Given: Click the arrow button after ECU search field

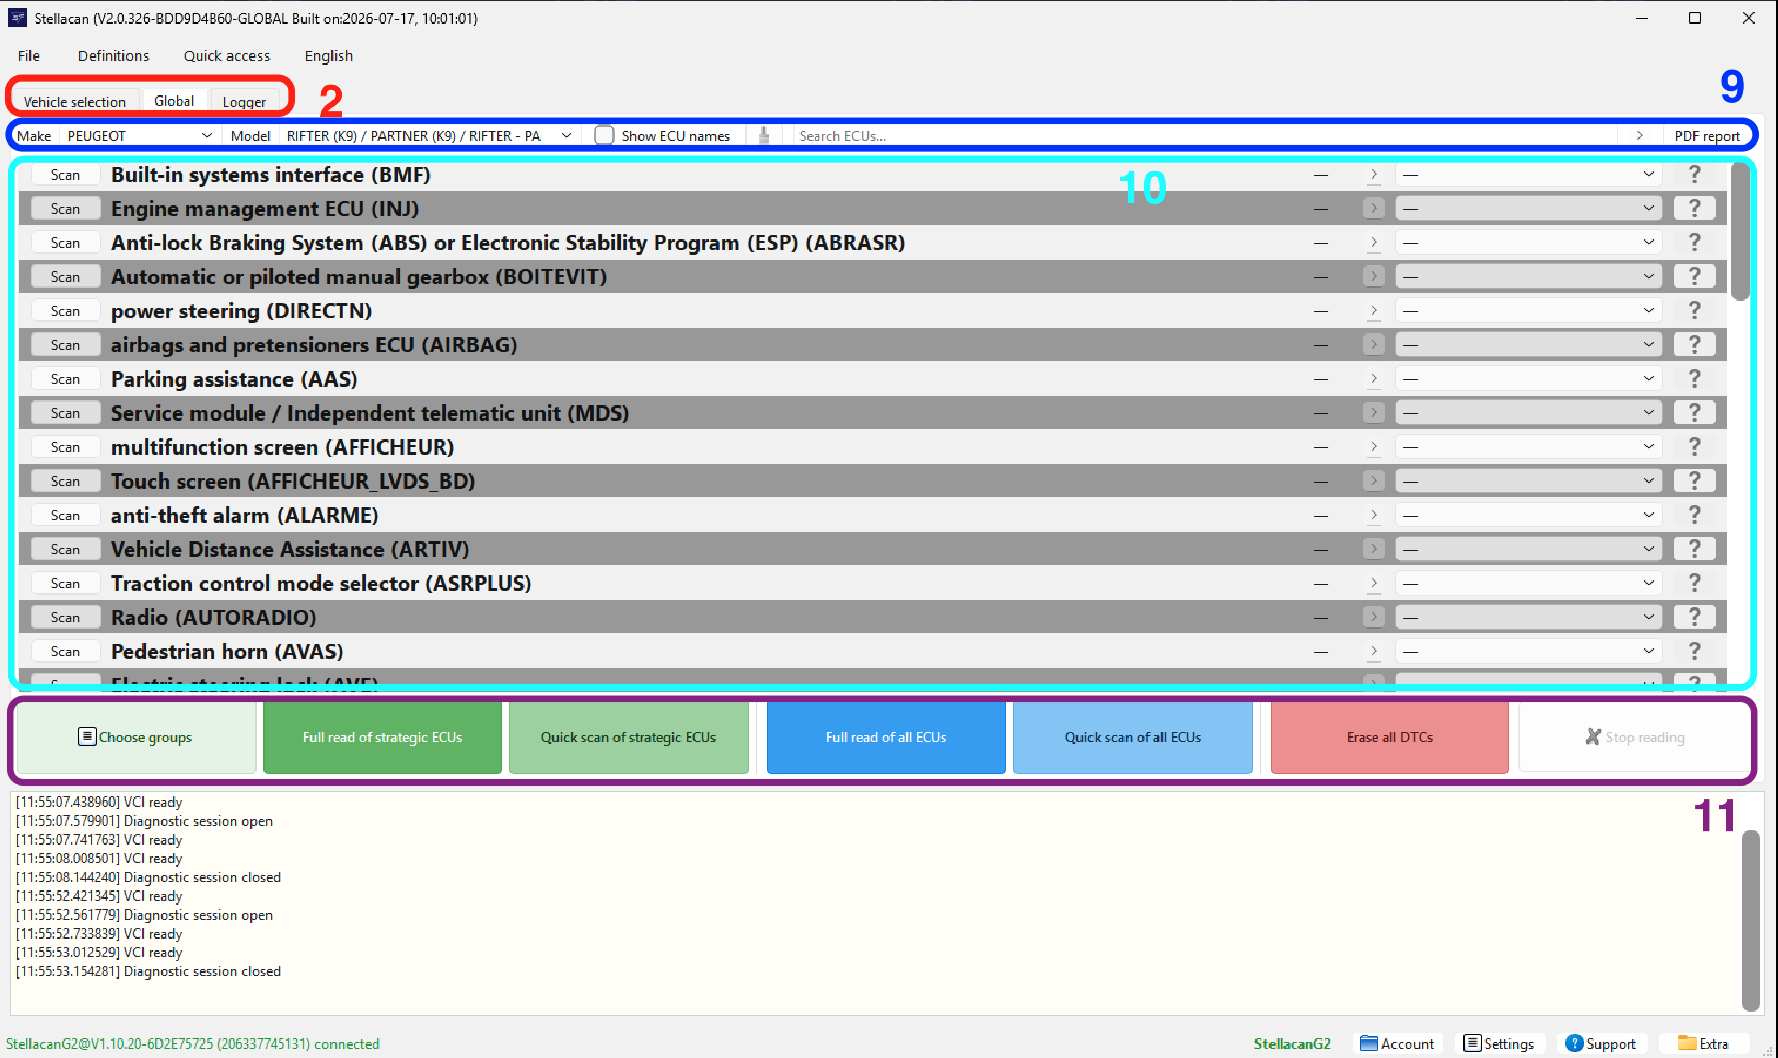Looking at the screenshot, I should (1639, 135).
